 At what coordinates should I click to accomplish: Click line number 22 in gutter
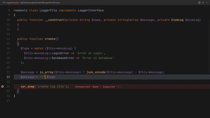tap(8, 77)
